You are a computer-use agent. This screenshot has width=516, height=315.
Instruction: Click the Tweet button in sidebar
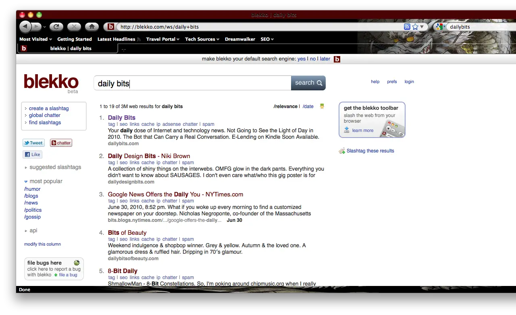(33, 143)
